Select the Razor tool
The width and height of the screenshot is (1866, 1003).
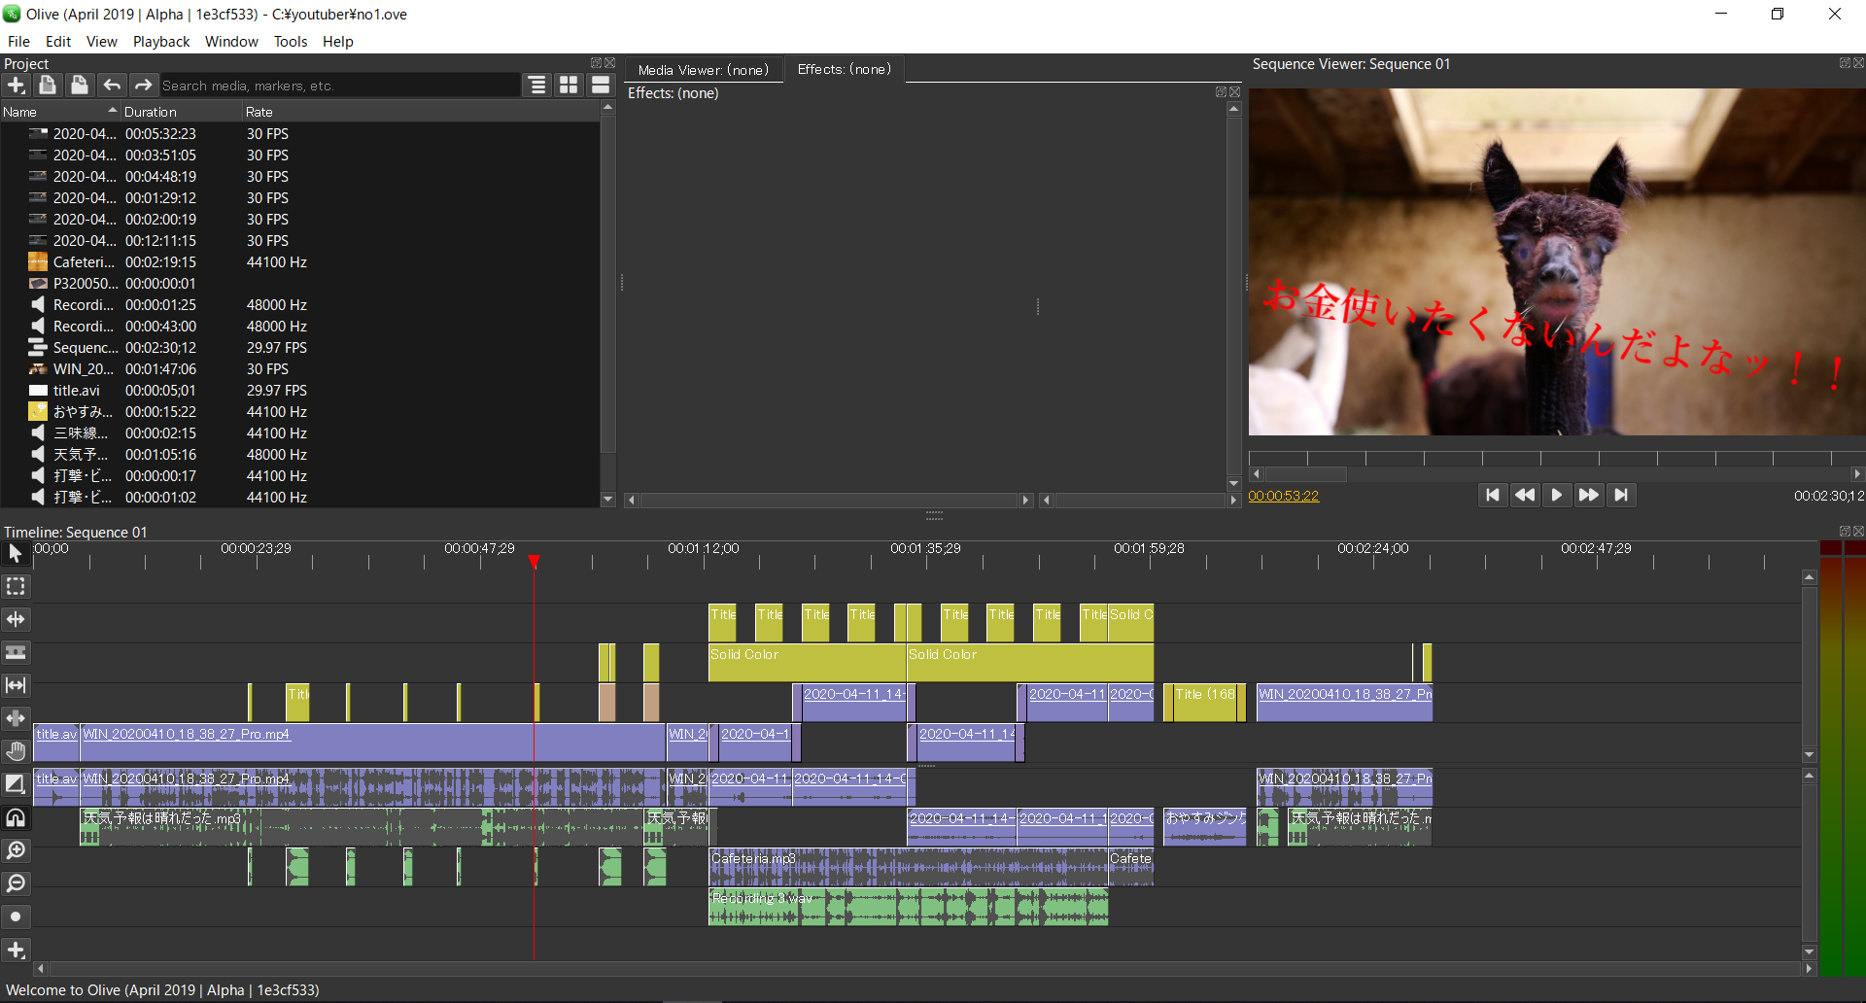coord(16,652)
